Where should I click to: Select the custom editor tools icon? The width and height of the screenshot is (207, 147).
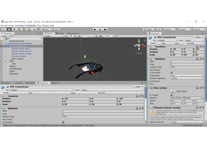click(x=34, y=29)
